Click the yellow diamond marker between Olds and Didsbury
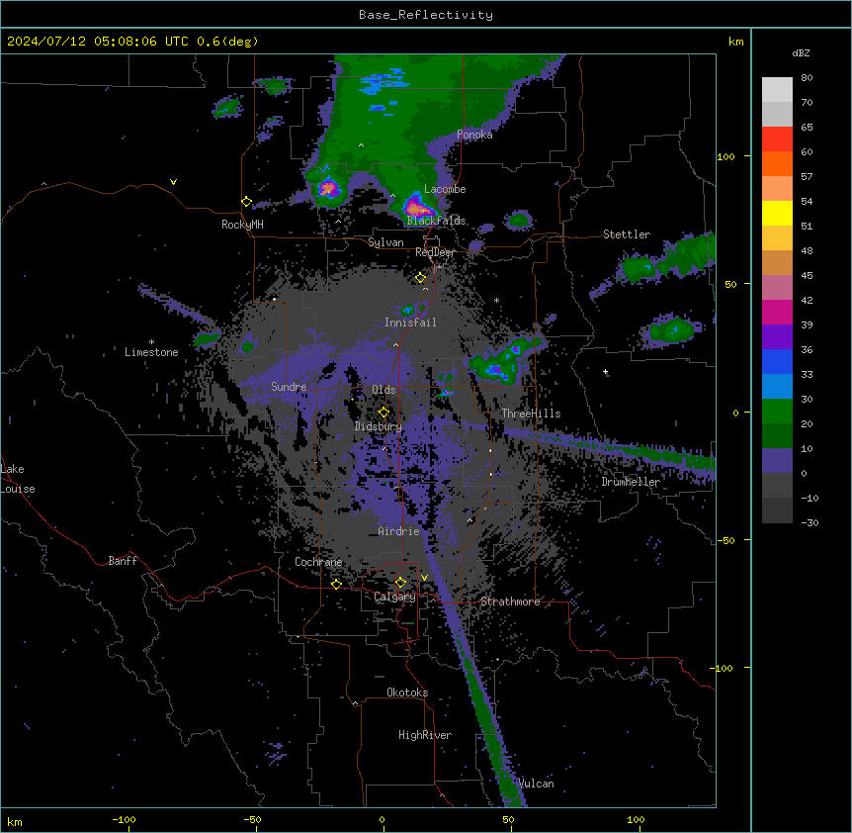Screen dimensions: 852x833 click(x=383, y=412)
